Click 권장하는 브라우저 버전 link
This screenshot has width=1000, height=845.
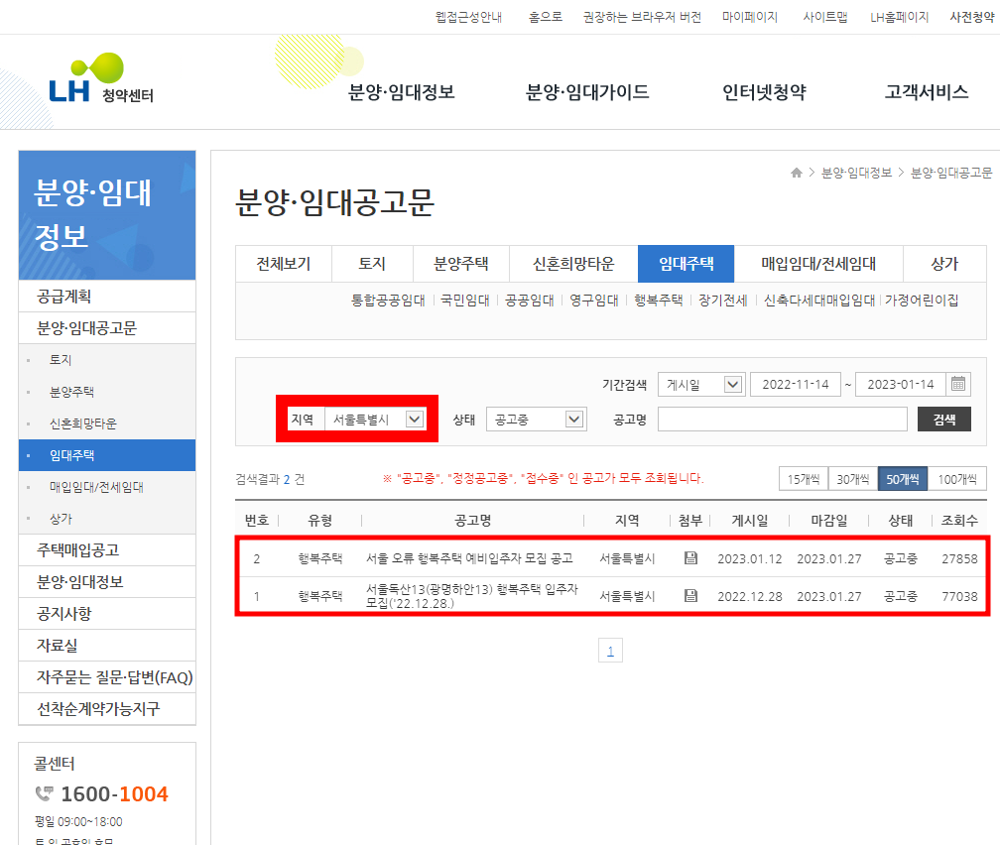[642, 17]
